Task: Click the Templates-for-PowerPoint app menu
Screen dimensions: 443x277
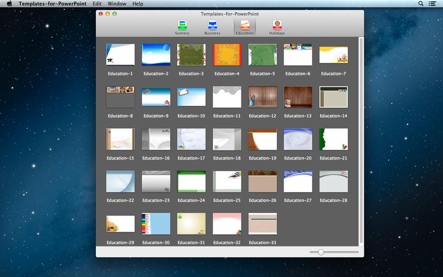Action: click(x=53, y=4)
